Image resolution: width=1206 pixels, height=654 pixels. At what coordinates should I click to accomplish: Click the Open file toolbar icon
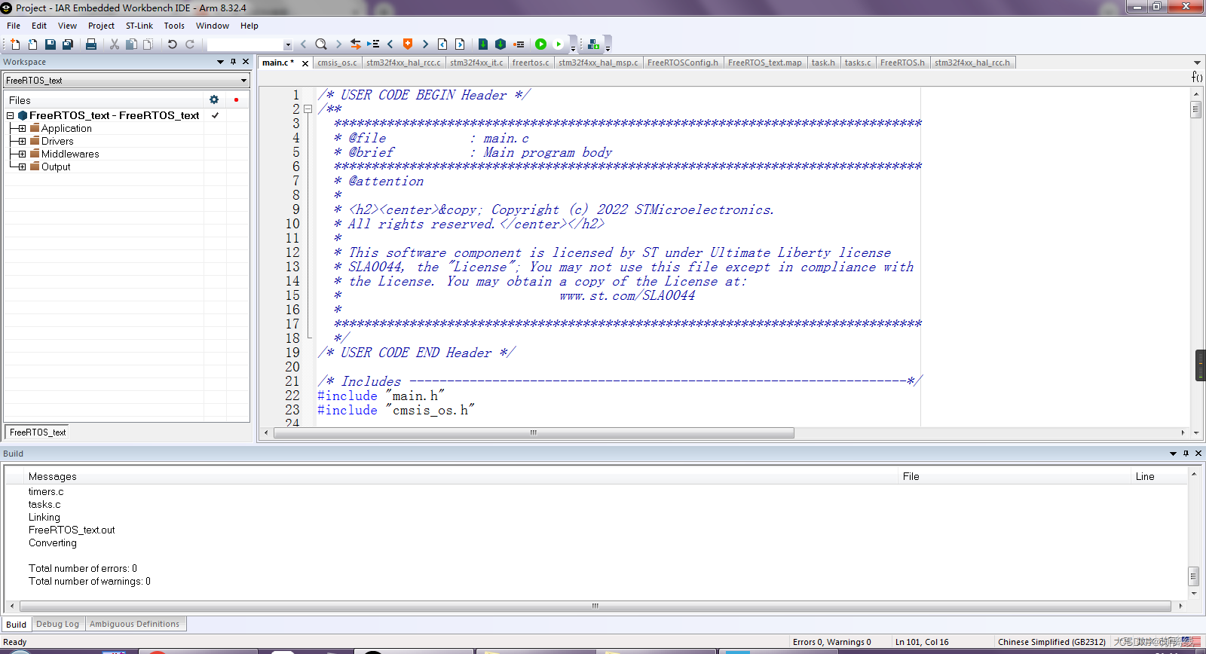pyautogui.click(x=32, y=44)
